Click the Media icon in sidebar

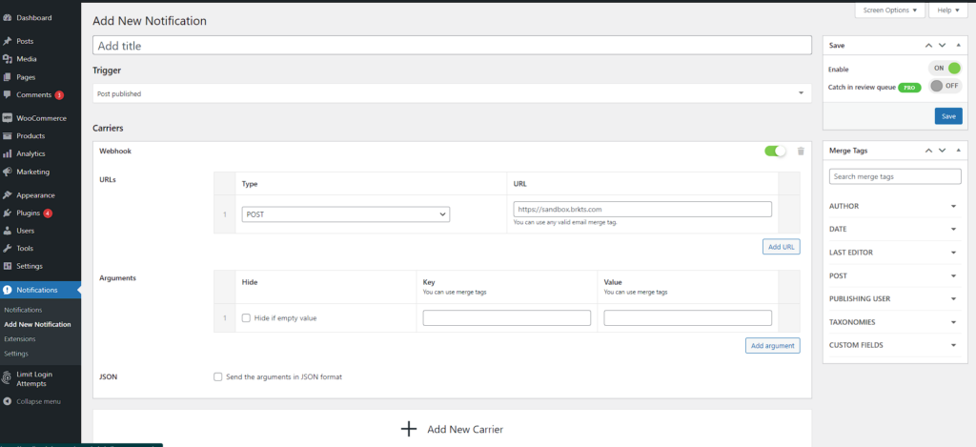pyautogui.click(x=8, y=59)
